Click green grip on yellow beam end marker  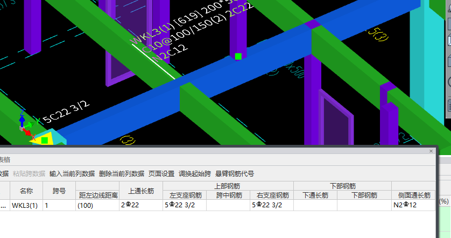click(x=44, y=141)
